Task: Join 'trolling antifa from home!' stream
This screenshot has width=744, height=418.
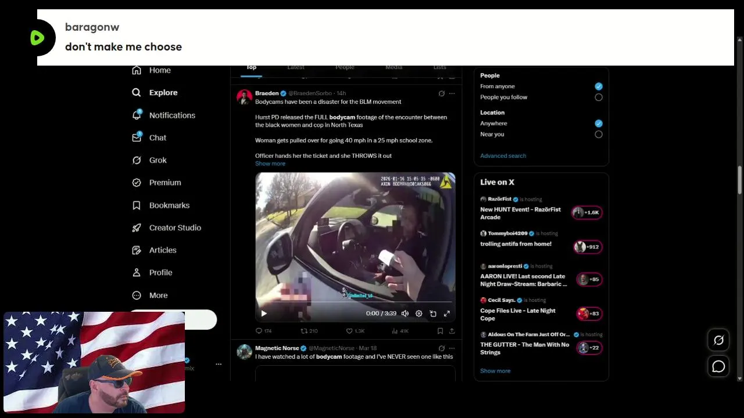Action: click(516, 244)
